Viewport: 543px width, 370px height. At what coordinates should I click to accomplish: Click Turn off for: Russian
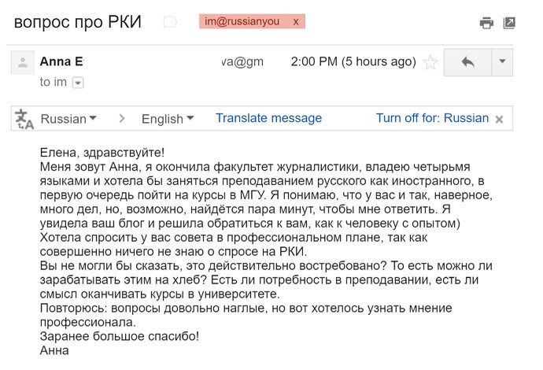click(x=433, y=118)
